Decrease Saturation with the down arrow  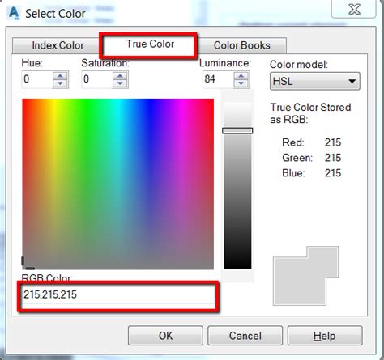click(120, 83)
